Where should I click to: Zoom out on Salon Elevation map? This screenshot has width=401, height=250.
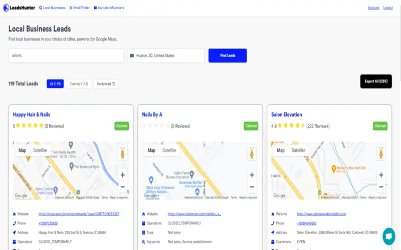(381, 186)
